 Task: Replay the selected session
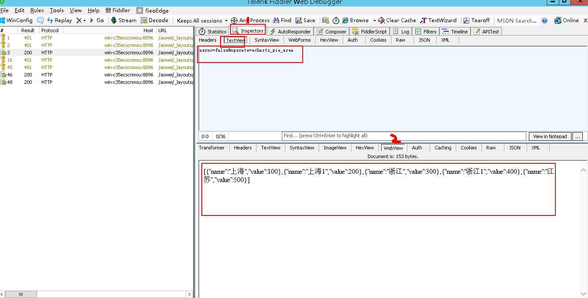(59, 20)
